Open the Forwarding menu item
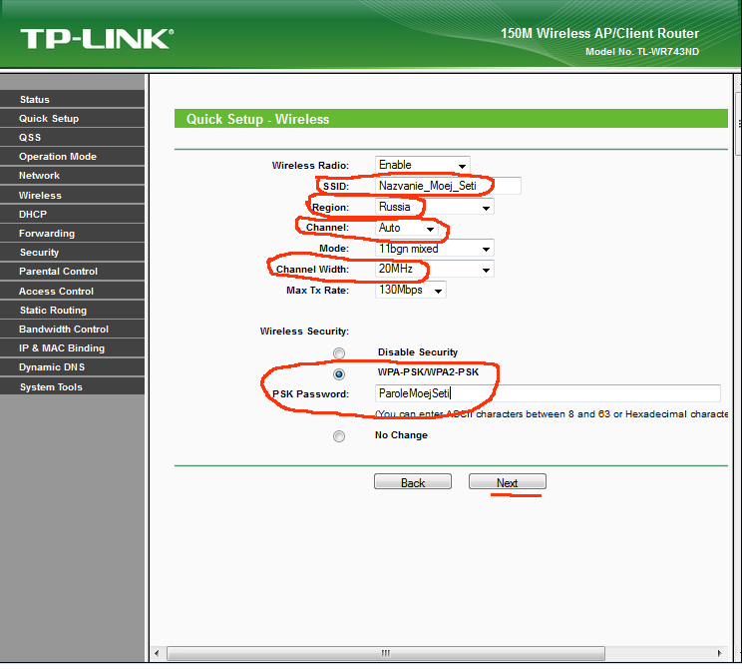Image resolution: width=742 pixels, height=669 pixels. [73, 233]
